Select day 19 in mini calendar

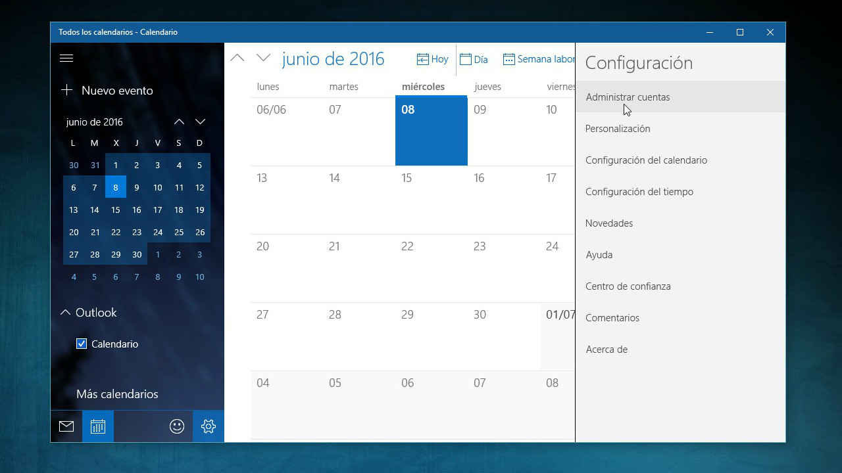click(x=200, y=210)
